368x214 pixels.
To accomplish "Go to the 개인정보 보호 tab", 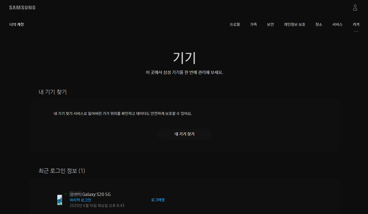I will (x=295, y=24).
